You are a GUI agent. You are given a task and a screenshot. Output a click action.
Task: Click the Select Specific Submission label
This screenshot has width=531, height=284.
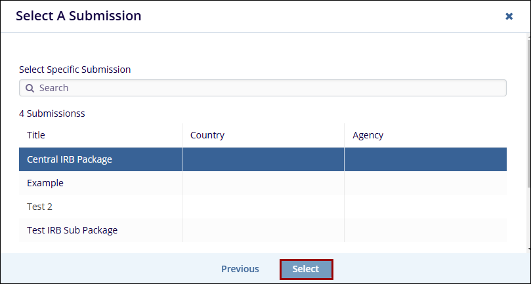[75, 70]
